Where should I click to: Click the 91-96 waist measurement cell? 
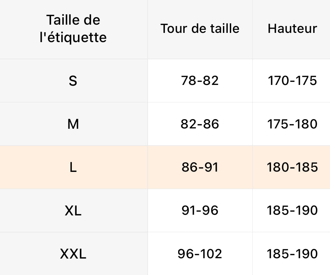[200, 211]
